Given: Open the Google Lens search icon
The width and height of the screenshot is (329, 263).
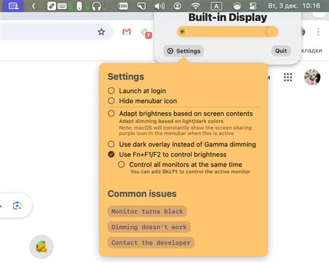Looking at the screenshot, I should pyautogui.click(x=17, y=206).
